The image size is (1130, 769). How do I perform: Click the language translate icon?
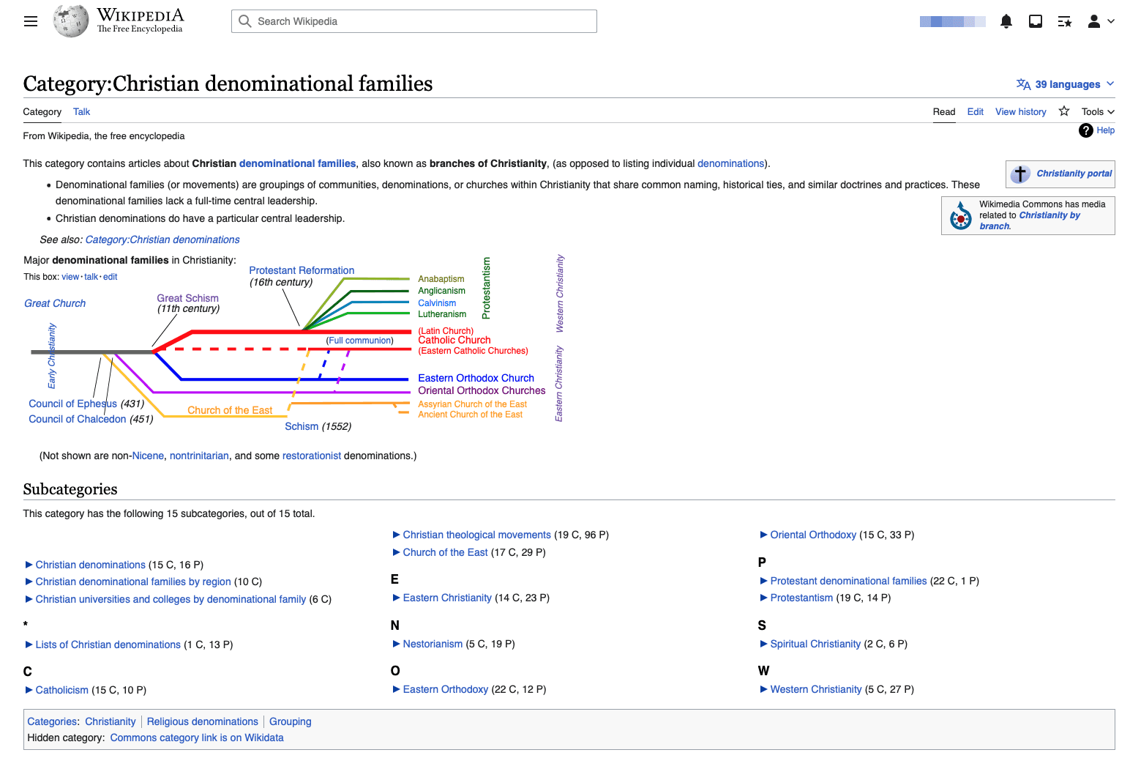[x=1023, y=84]
